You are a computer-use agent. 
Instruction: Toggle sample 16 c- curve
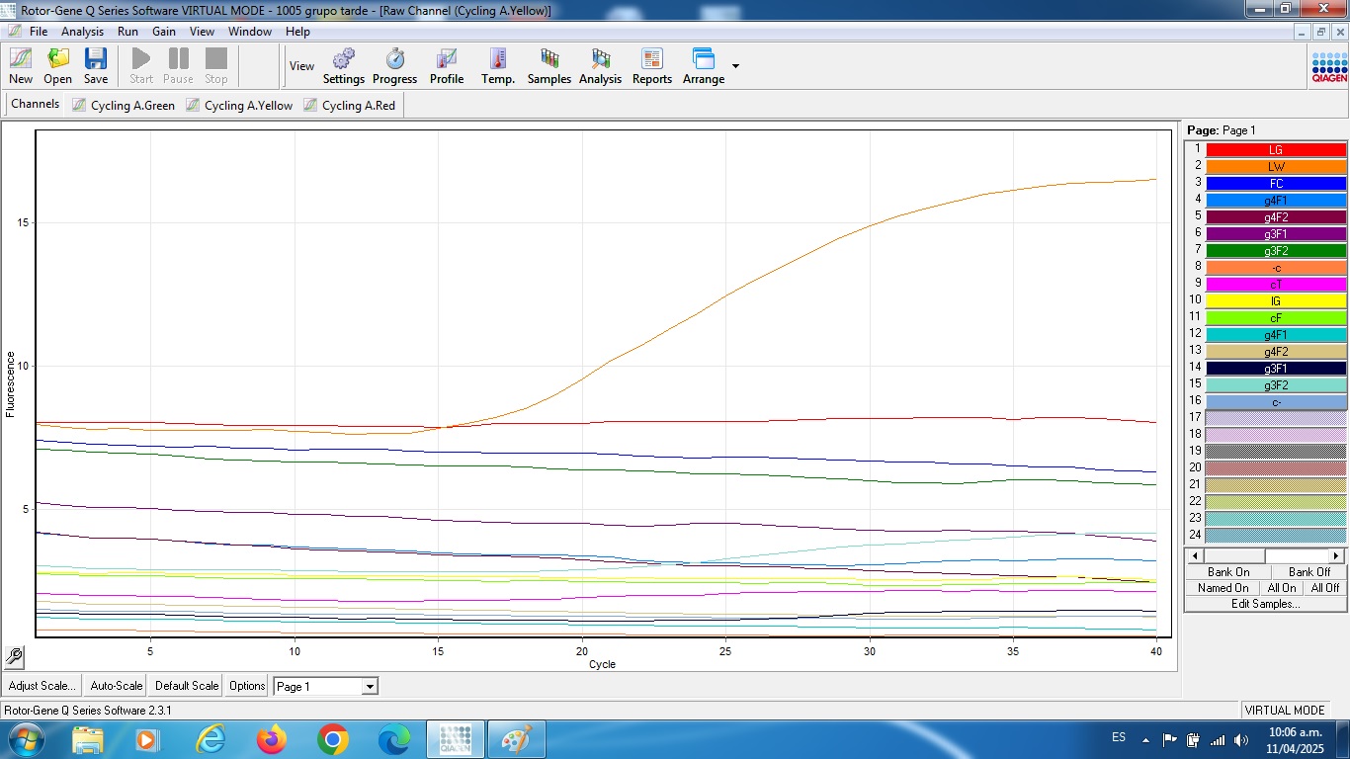[1276, 402]
